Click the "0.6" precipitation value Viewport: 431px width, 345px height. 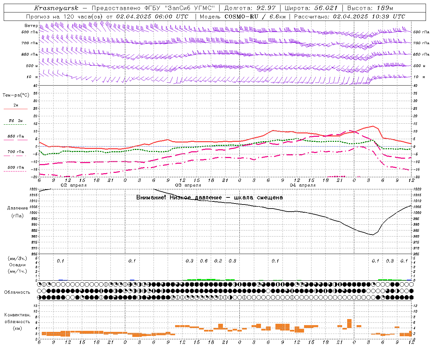tap(204, 261)
